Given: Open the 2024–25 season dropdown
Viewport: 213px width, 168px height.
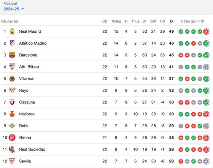Looking at the screenshot, I should coord(14,9).
